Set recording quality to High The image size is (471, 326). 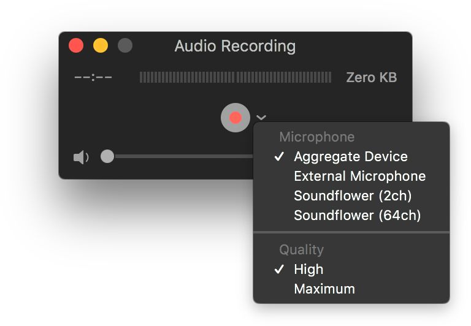pyautogui.click(x=351, y=269)
